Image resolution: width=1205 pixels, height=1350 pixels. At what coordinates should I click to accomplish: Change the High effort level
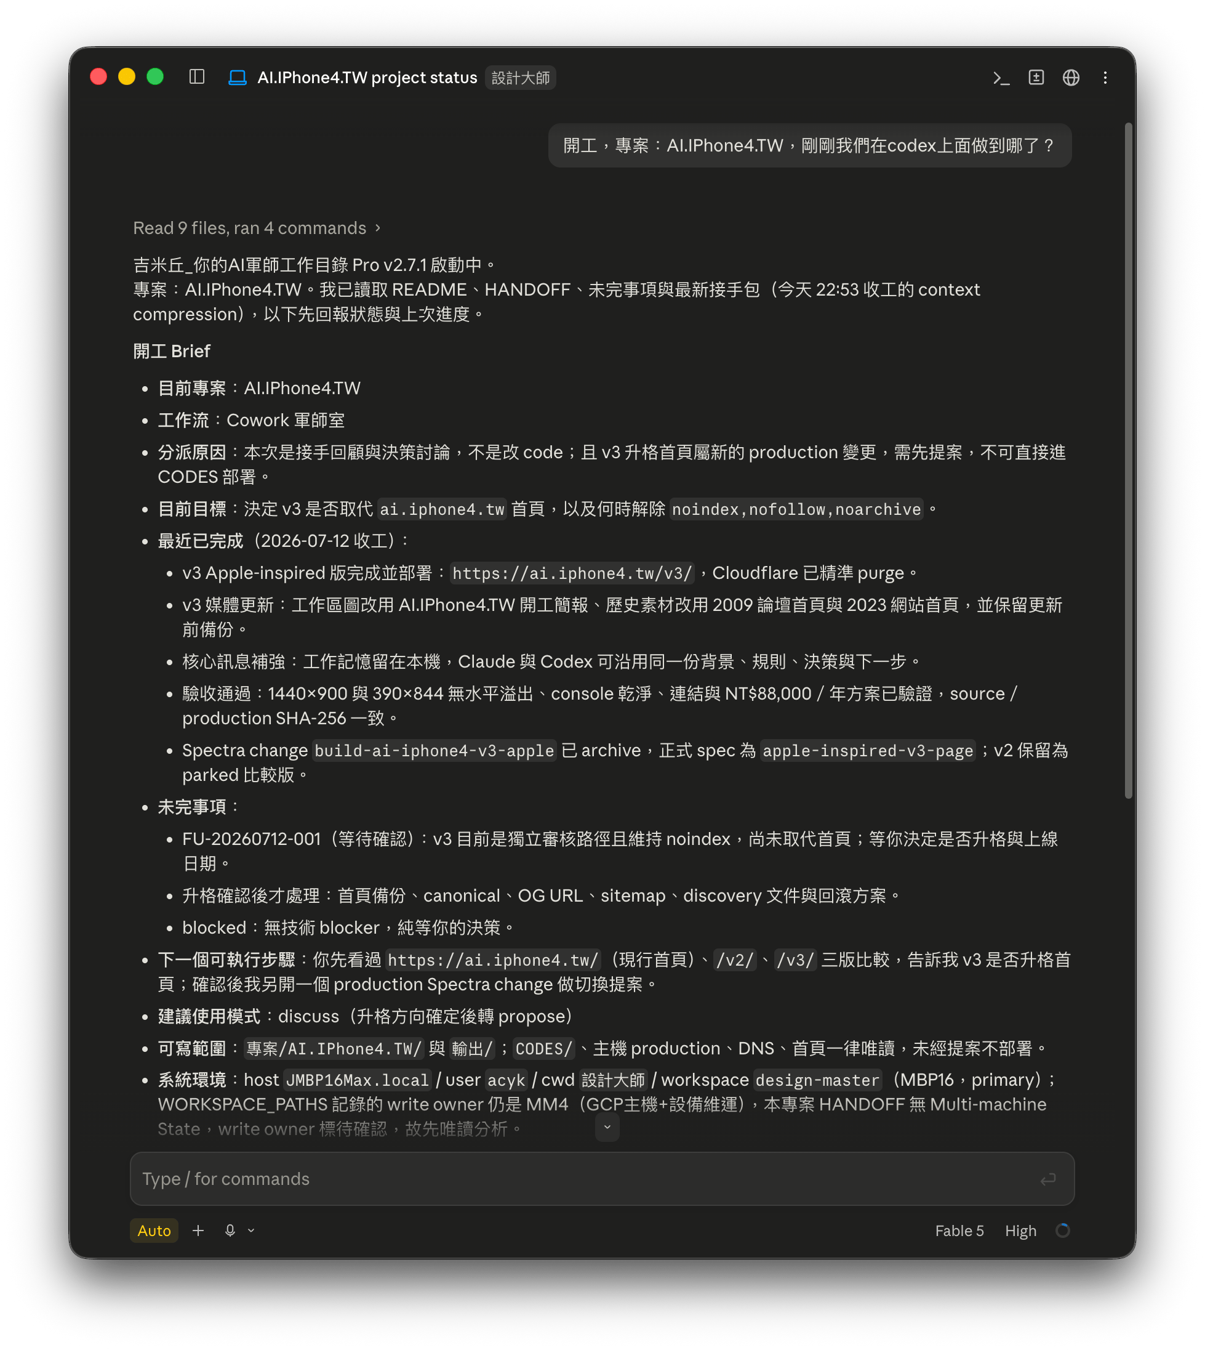pos(1020,1230)
